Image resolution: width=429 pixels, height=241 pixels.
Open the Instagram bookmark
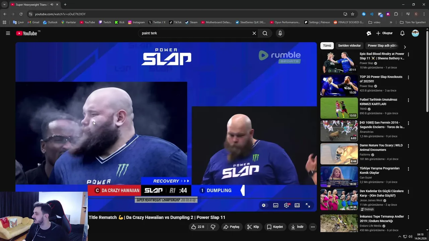[x=136, y=22]
